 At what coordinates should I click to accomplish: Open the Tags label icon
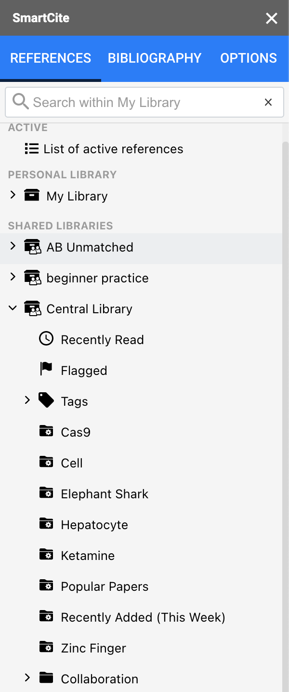(x=46, y=401)
